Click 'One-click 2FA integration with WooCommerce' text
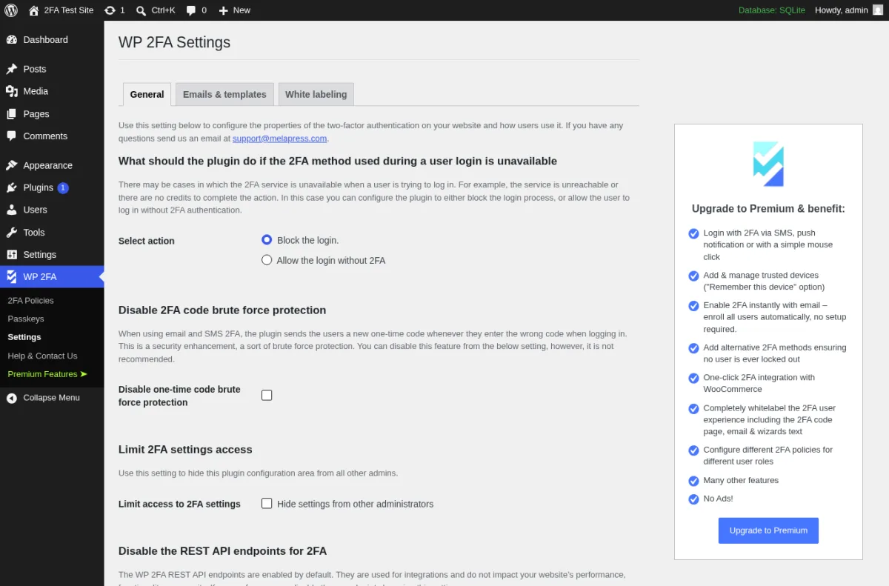 pos(759,383)
